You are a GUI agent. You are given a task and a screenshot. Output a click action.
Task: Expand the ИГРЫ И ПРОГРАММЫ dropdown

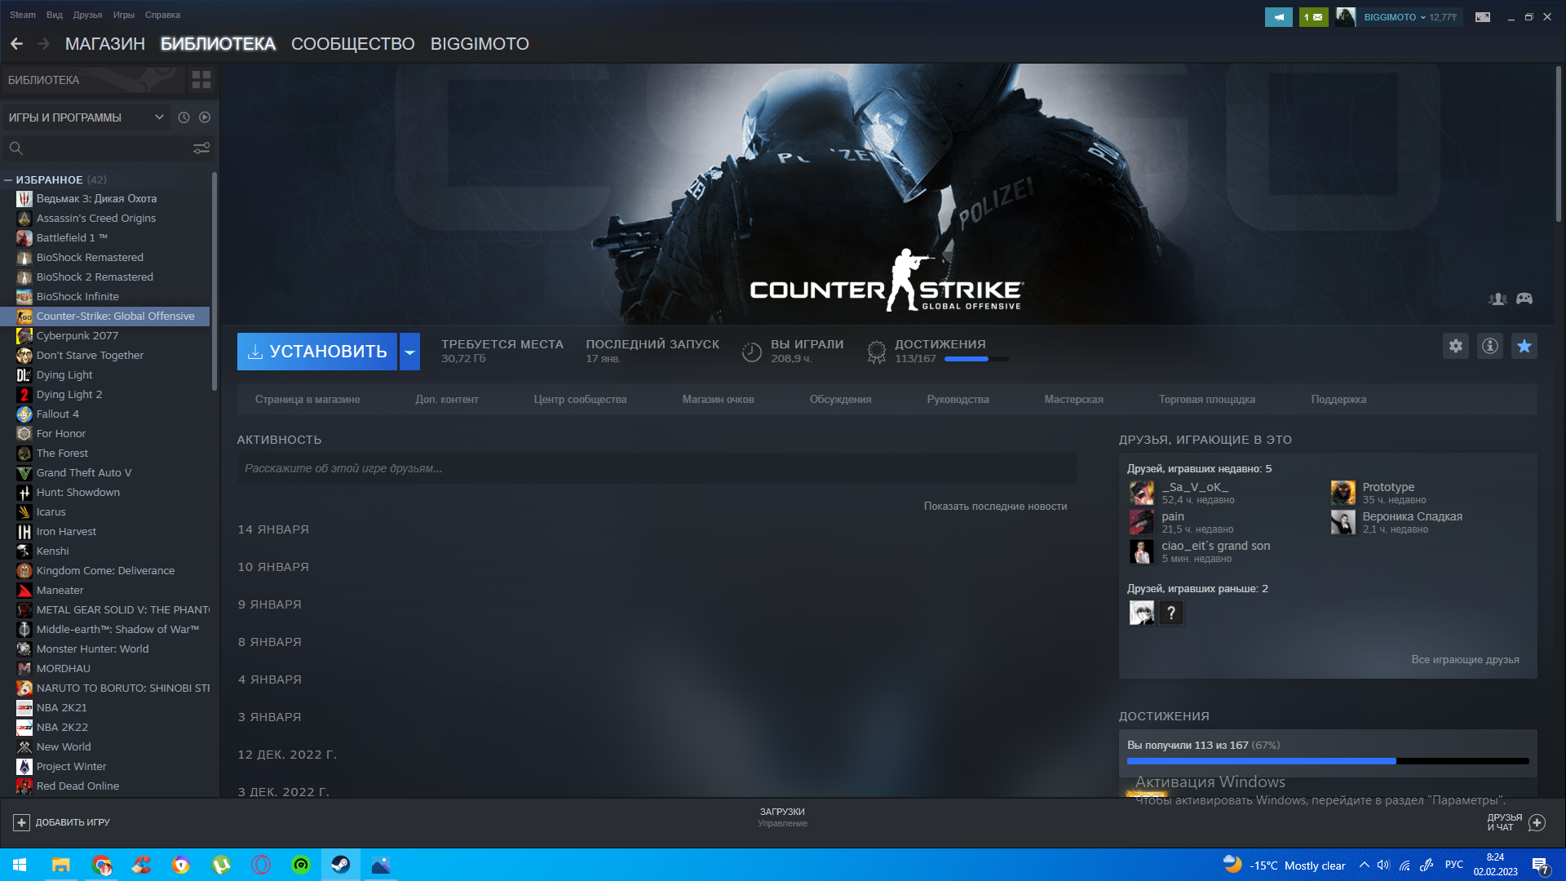click(159, 117)
